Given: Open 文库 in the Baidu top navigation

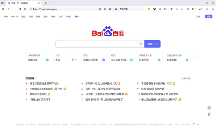Looking at the screenshot, I should pos(60,17).
